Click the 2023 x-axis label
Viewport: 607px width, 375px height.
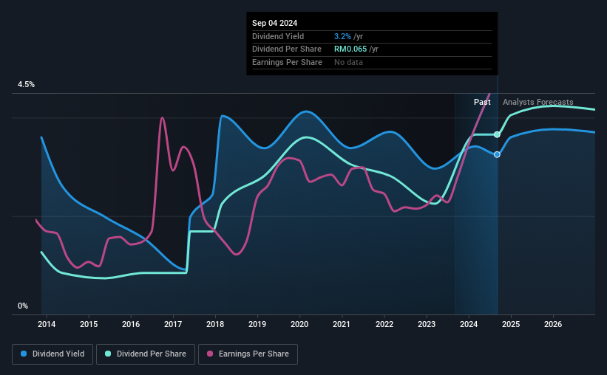427,324
